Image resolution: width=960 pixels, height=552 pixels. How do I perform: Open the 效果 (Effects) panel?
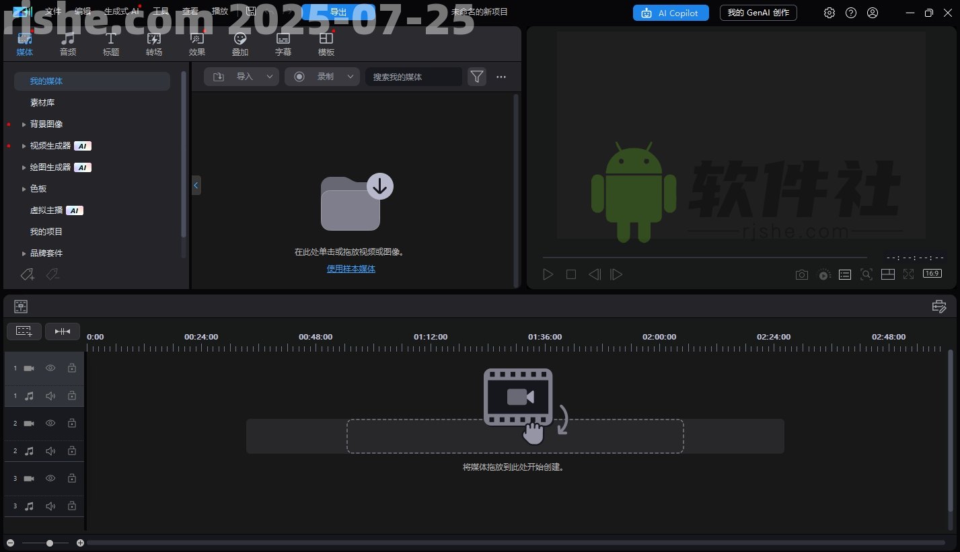coord(196,42)
